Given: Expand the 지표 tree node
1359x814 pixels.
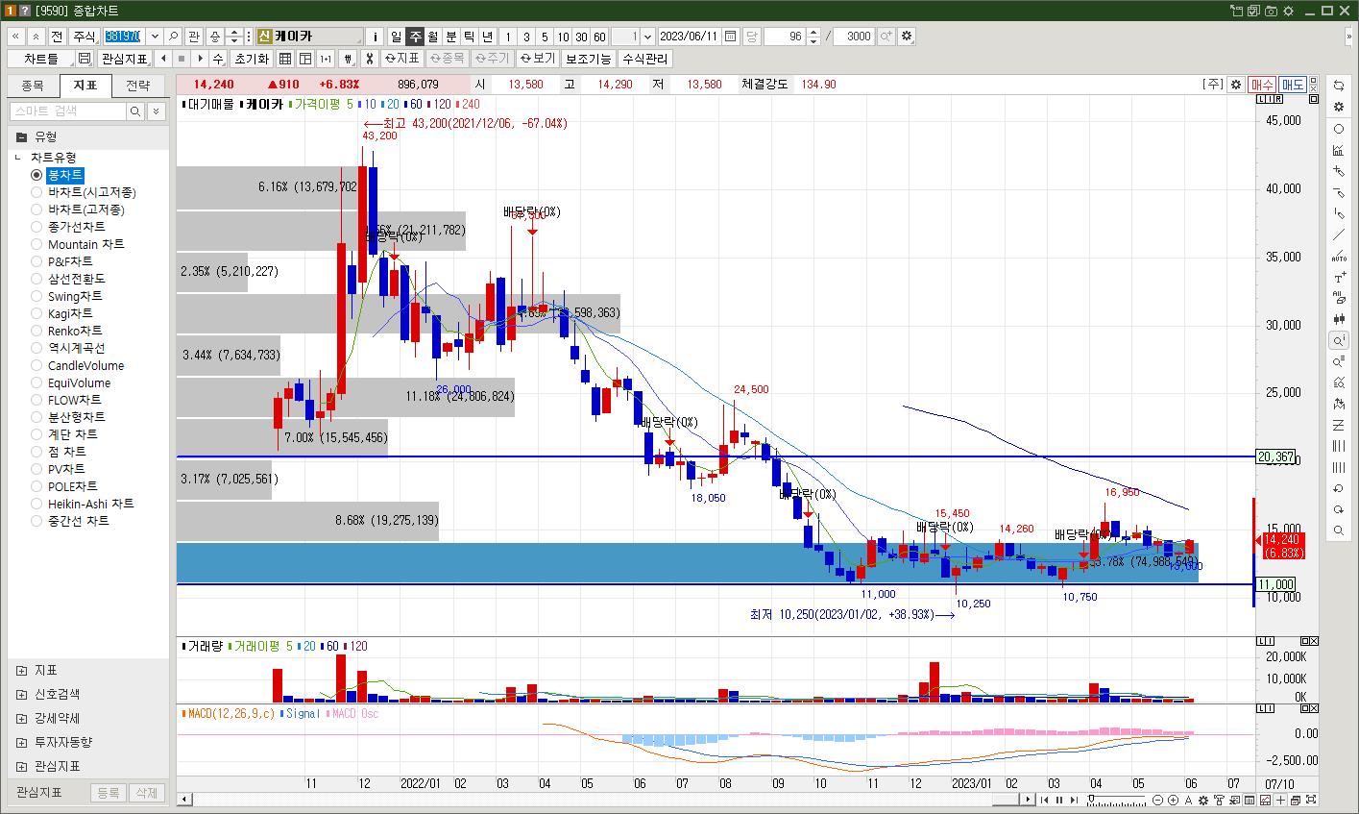Looking at the screenshot, I should 21,670.
